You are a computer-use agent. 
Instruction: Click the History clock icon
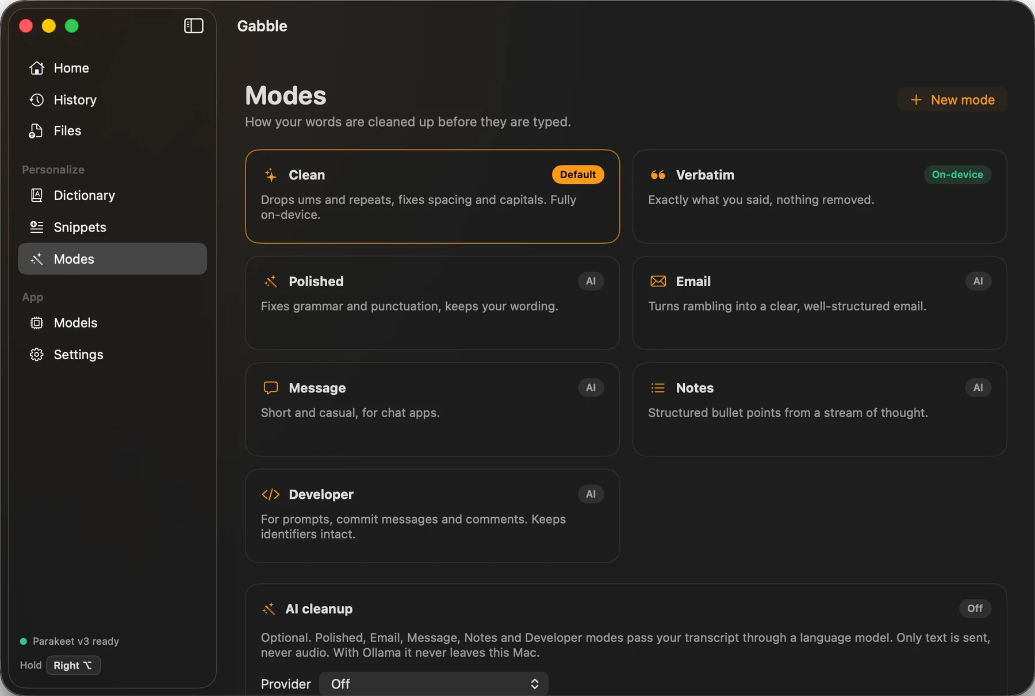pos(37,100)
